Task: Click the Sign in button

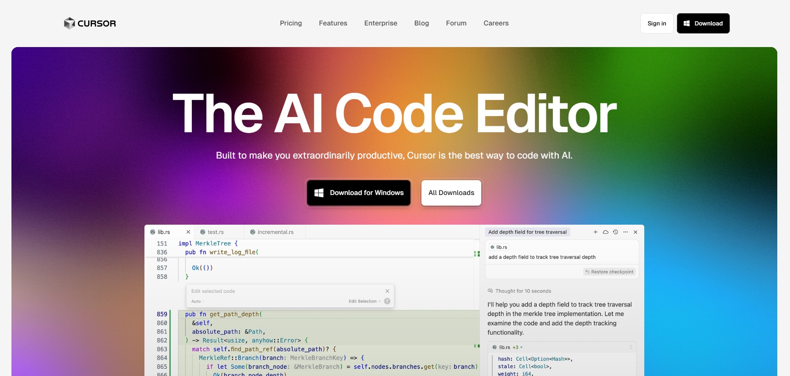Action: click(x=657, y=23)
